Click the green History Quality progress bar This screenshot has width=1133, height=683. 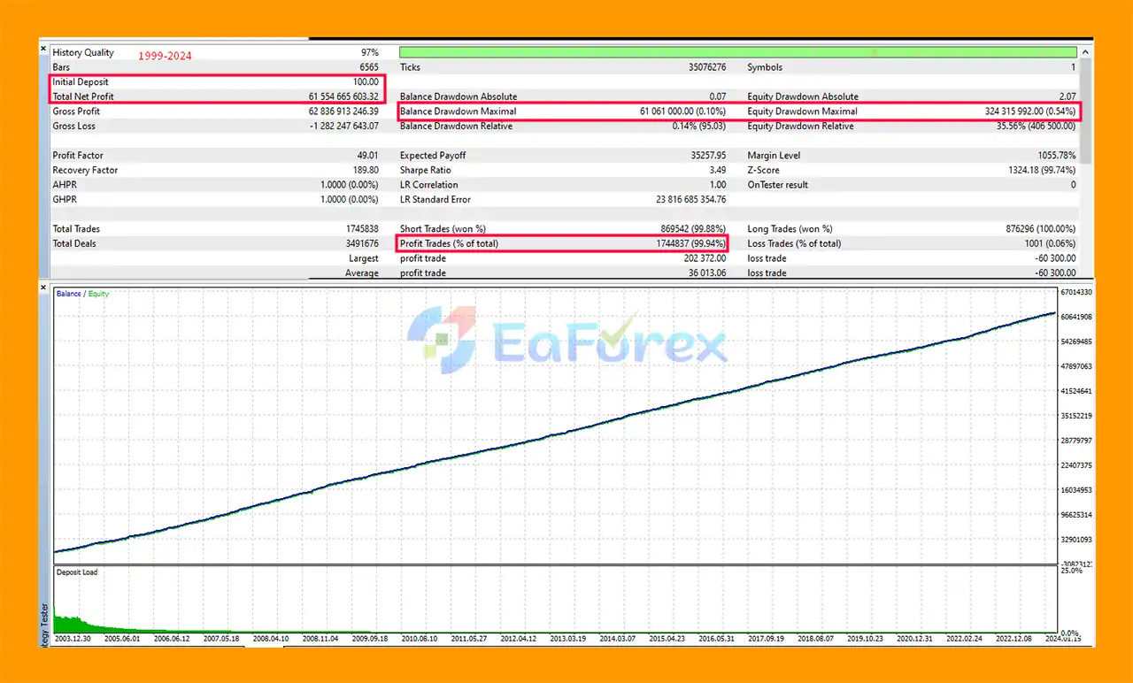737,52
